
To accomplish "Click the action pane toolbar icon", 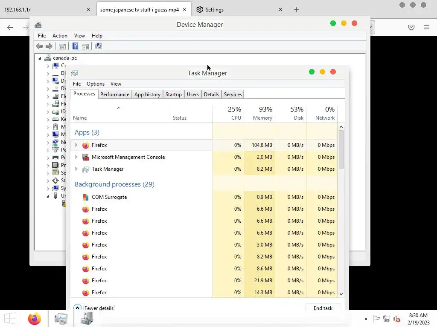I will pos(85,46).
